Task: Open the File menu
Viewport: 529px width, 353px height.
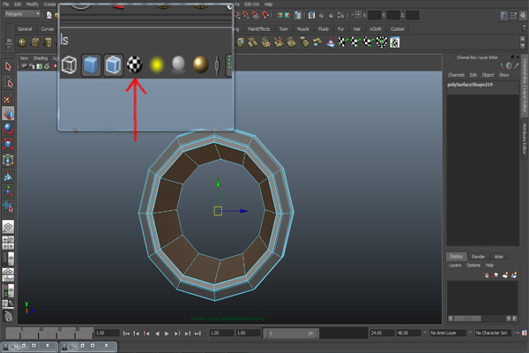Action: (6, 4)
